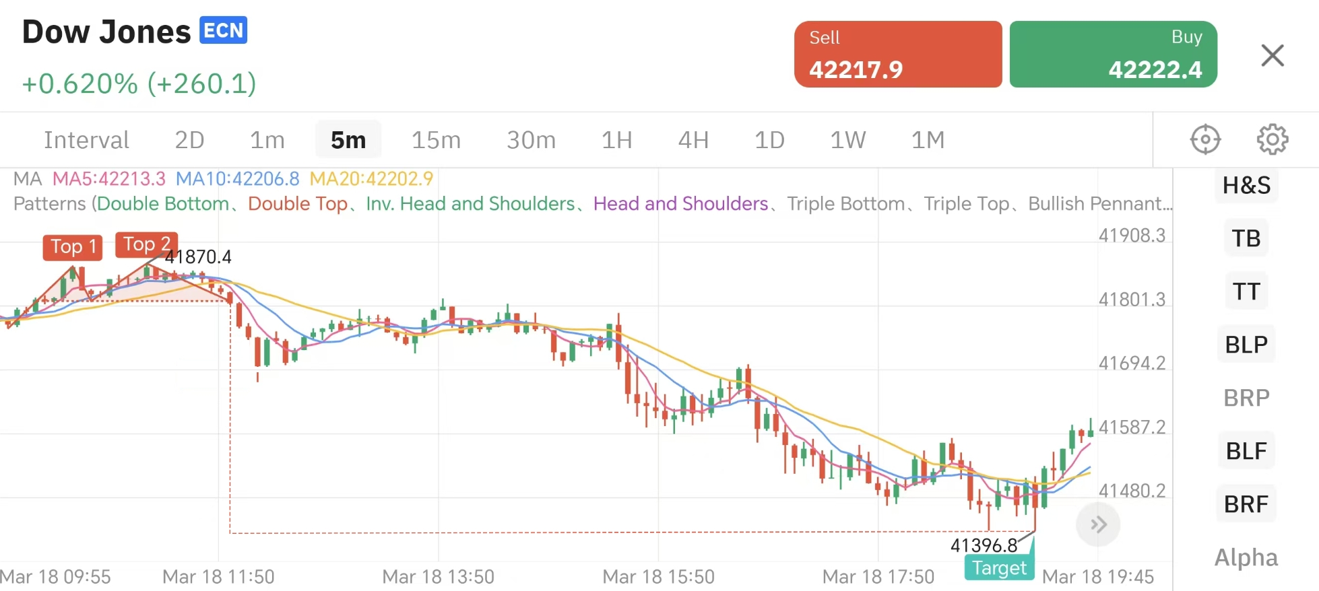
Task: Click the crosshair target icon
Action: pos(1205,140)
